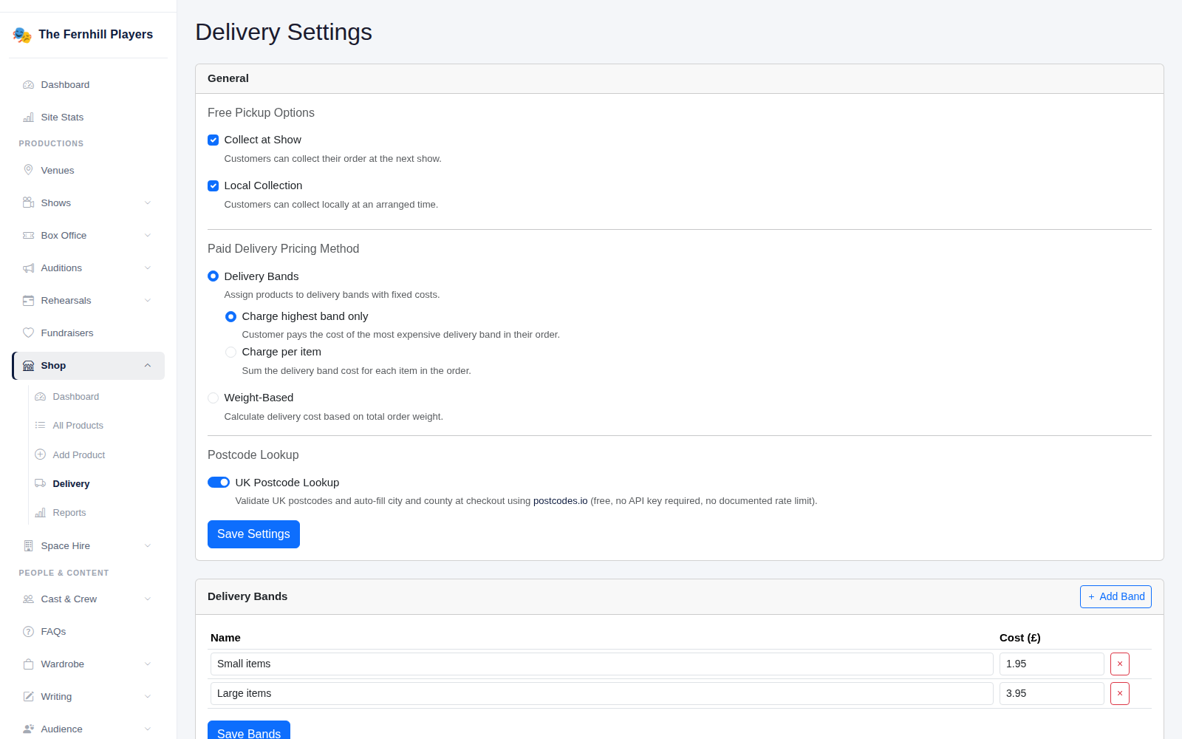The width and height of the screenshot is (1182, 739).
Task: Open All Products in Shop menu
Action: tap(97, 426)
